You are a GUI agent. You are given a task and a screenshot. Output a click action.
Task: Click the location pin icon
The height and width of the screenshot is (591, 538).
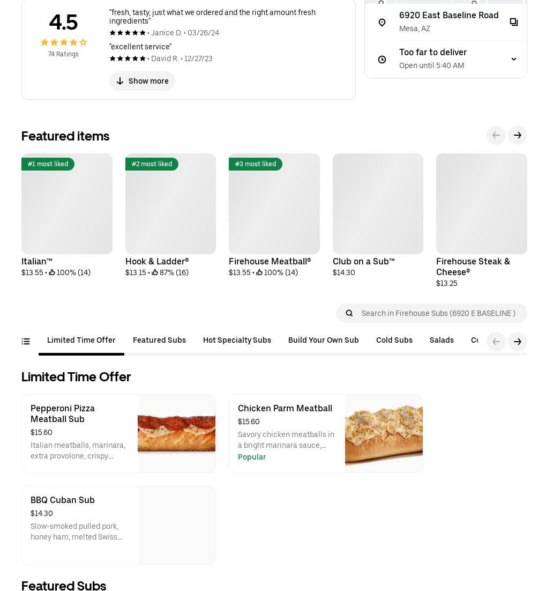[x=382, y=23]
